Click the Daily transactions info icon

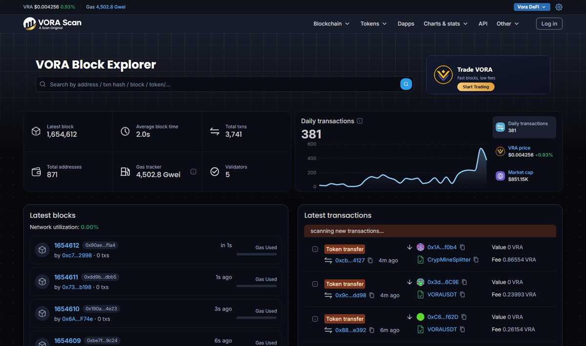[360, 121]
